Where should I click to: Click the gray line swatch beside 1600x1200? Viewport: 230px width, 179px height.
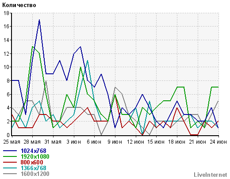tap(10, 174)
